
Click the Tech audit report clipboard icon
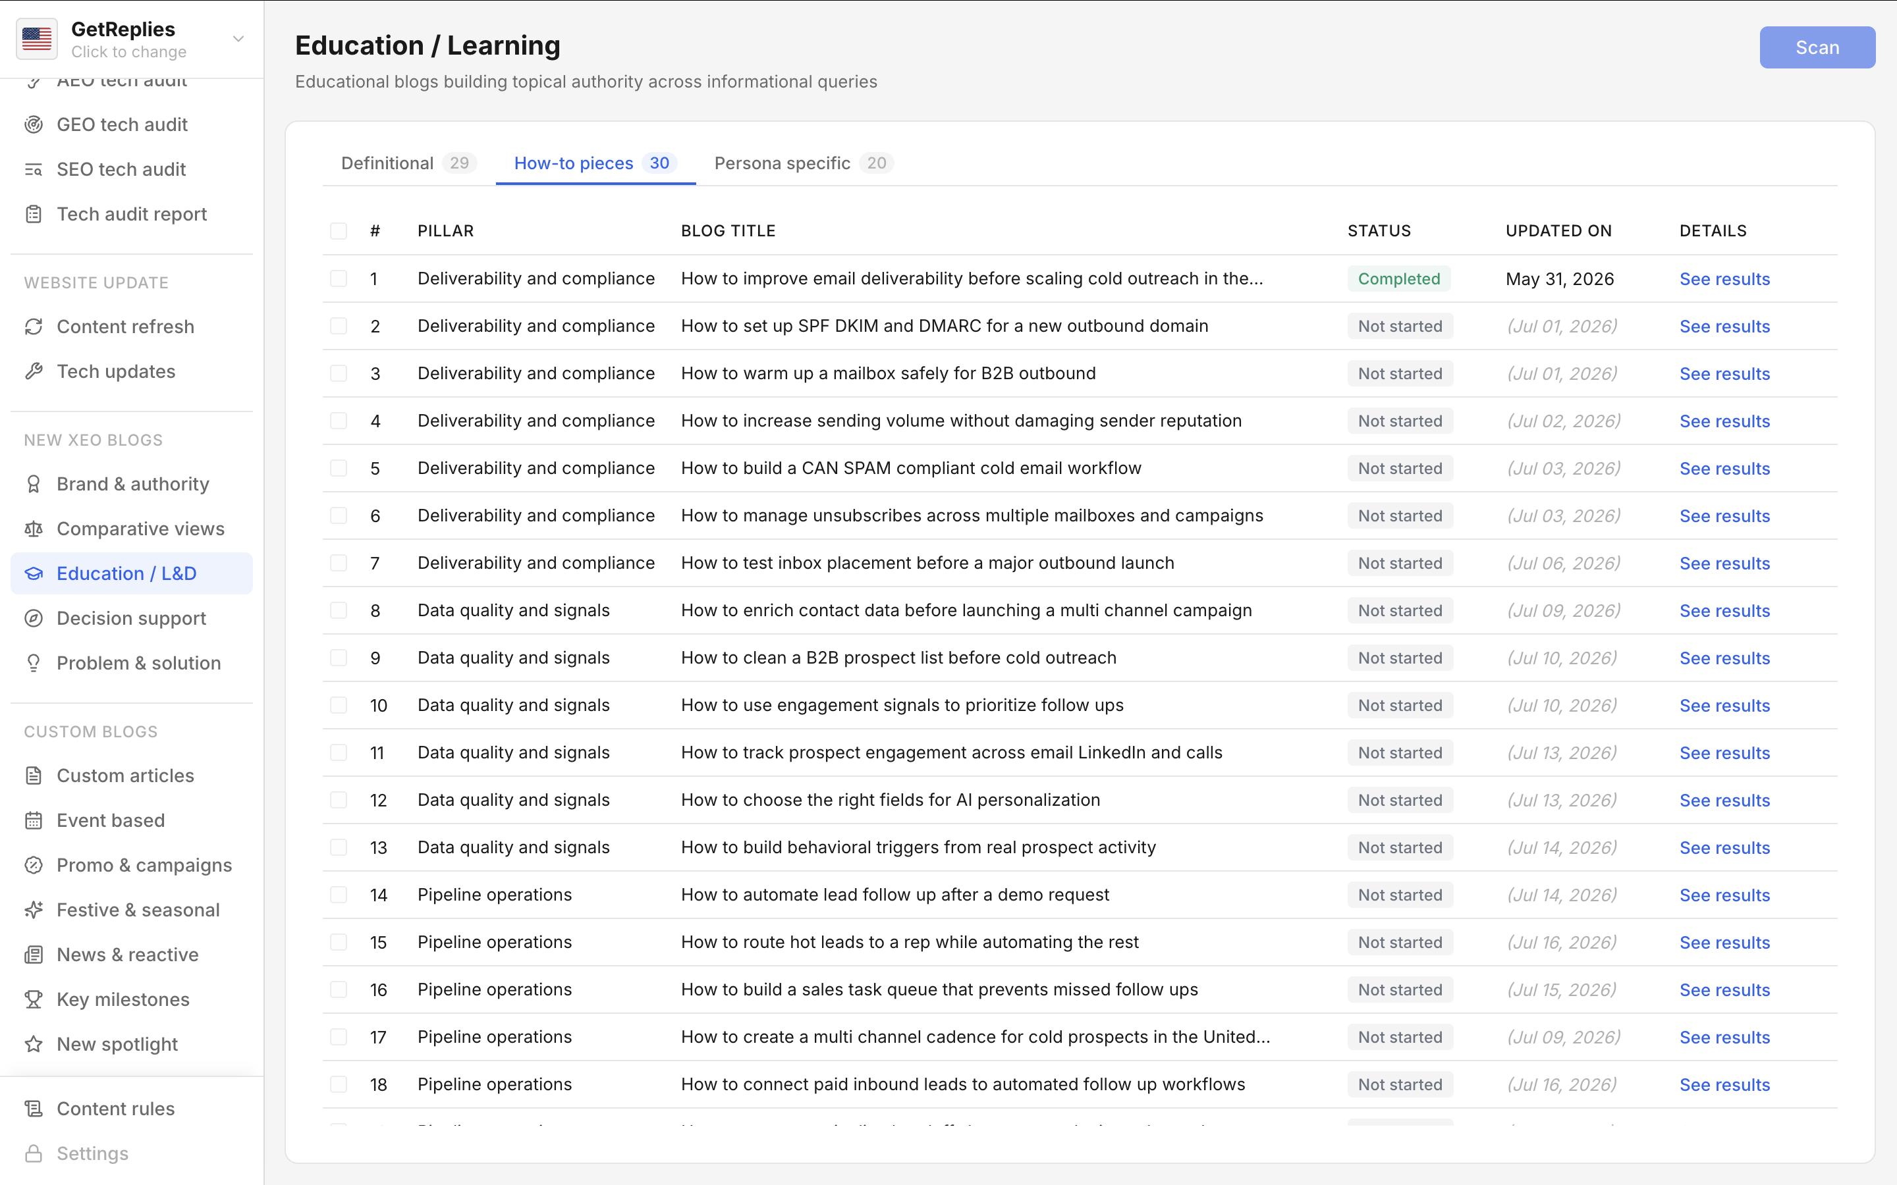coord(34,214)
